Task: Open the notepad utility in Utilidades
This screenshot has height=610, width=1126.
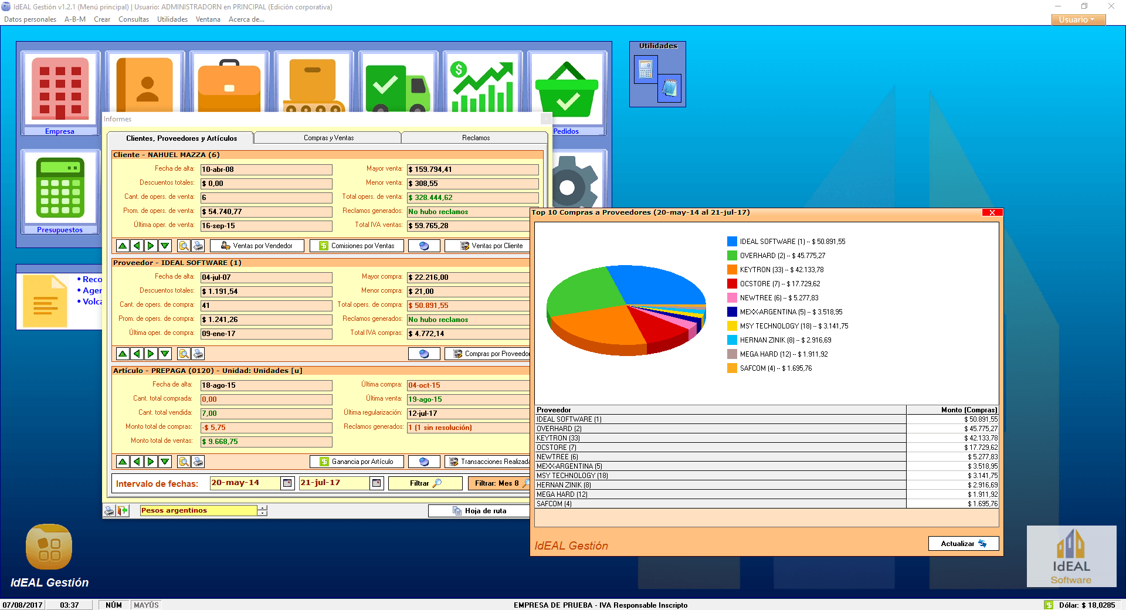Action: click(x=669, y=88)
